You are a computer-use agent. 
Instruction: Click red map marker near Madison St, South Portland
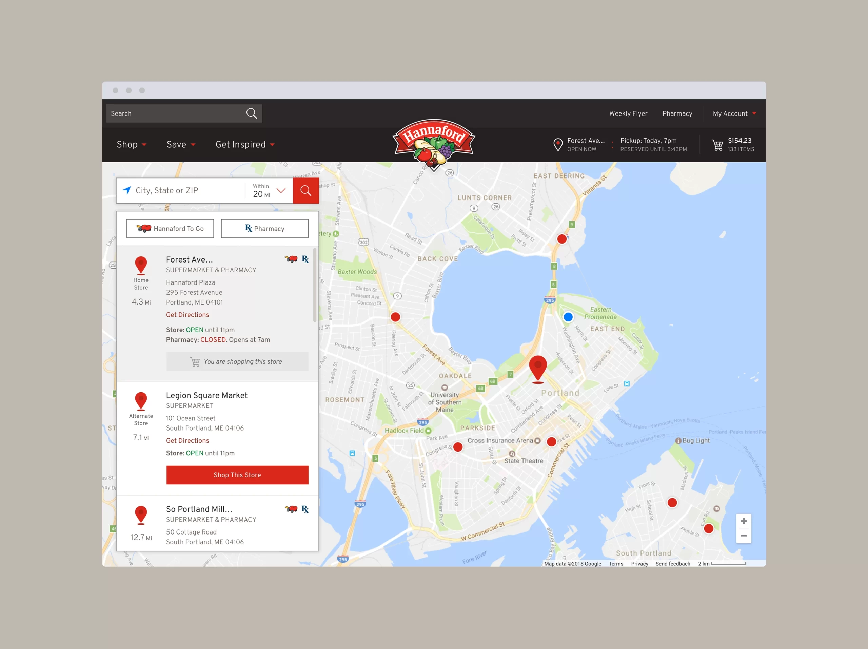click(672, 502)
